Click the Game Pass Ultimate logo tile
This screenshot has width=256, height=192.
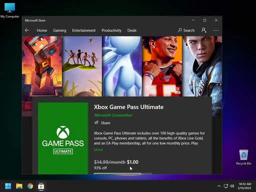tap(63, 138)
